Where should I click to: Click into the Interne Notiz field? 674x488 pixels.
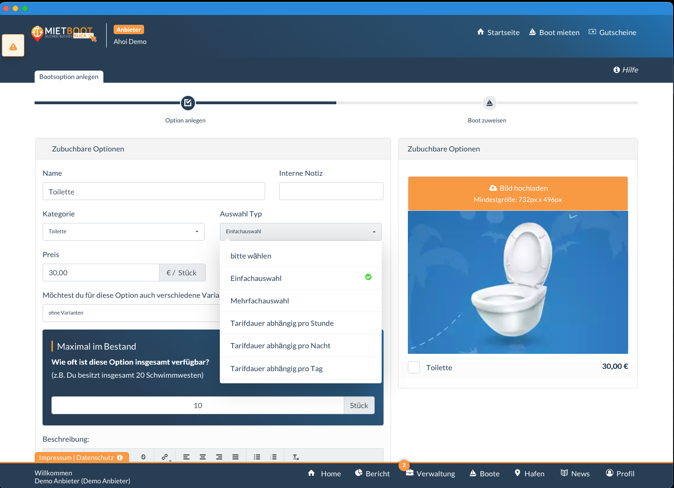[331, 191]
